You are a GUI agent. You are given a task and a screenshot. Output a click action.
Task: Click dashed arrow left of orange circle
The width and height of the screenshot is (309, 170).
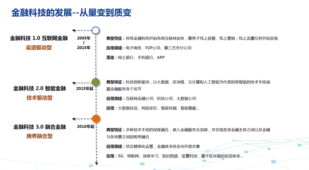82,119
